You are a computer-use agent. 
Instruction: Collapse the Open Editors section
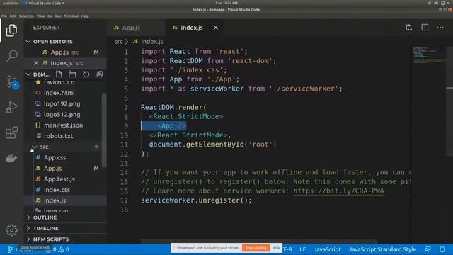pyautogui.click(x=28, y=42)
